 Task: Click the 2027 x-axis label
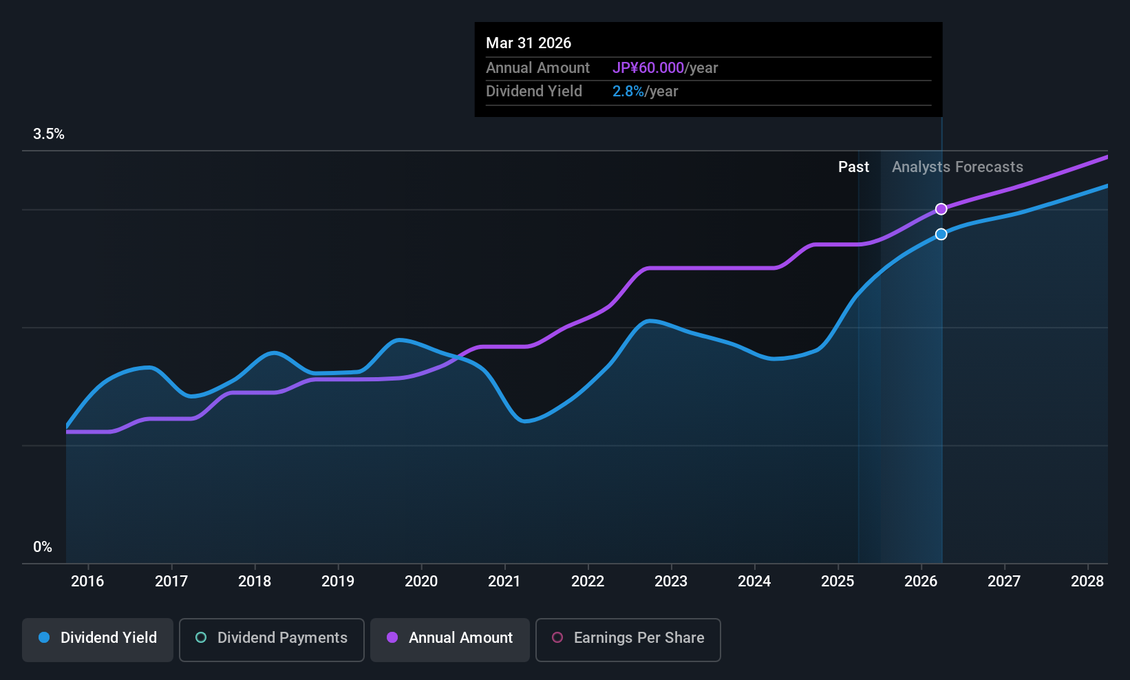[1004, 582]
